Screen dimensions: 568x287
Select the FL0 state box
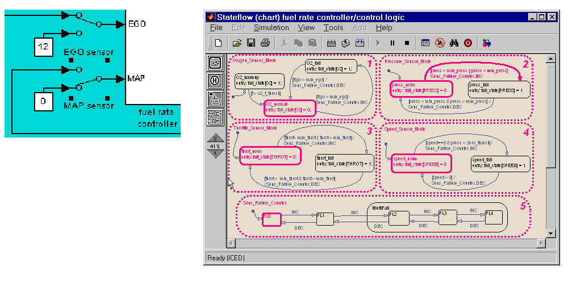pos(272,219)
